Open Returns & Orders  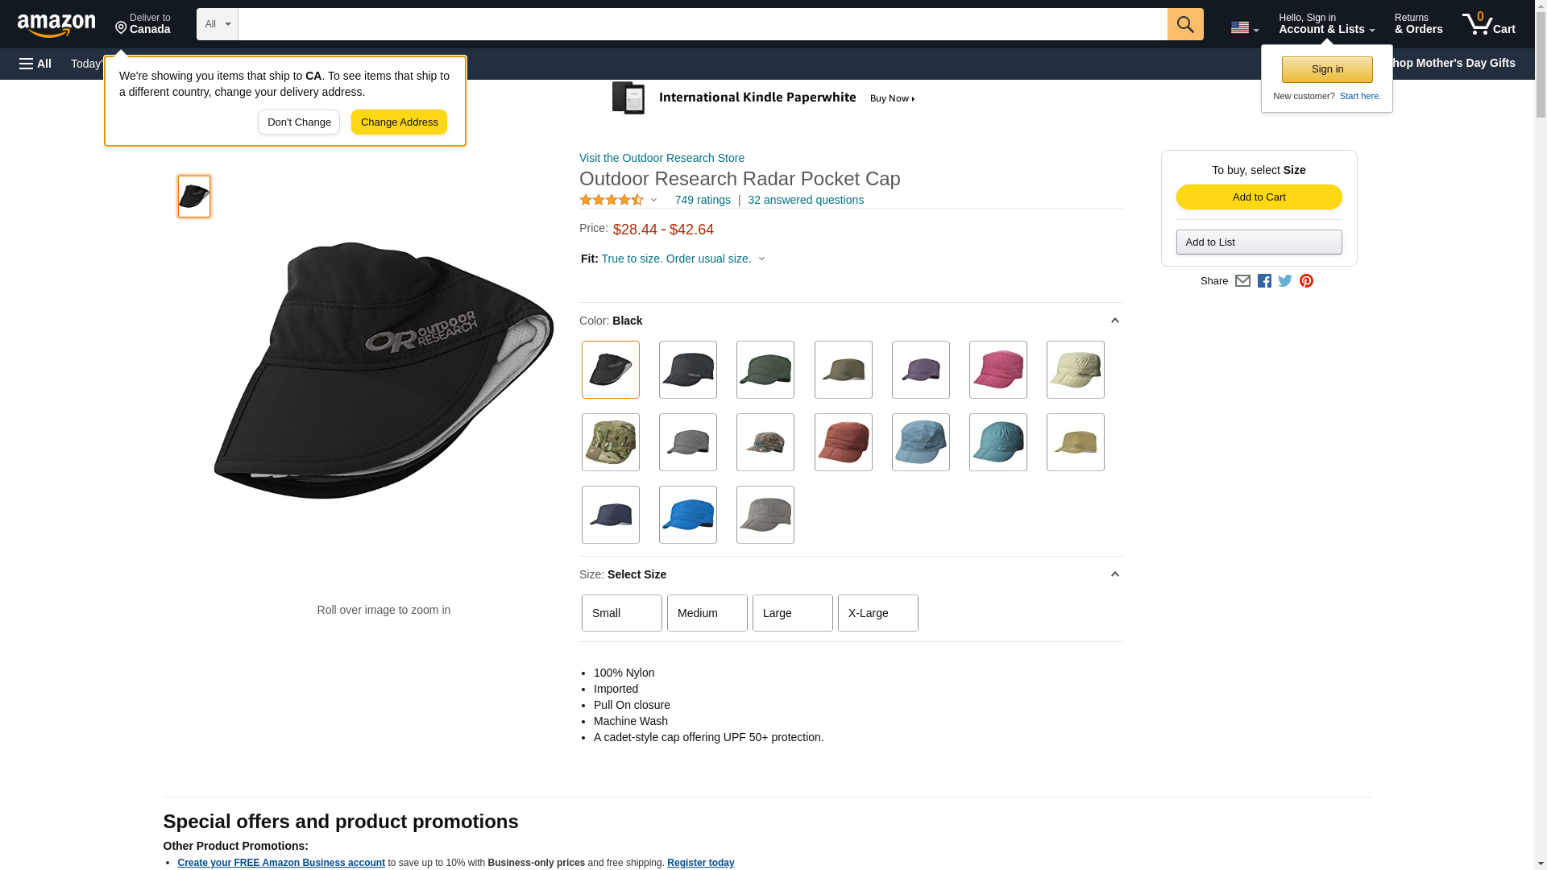1418,23
